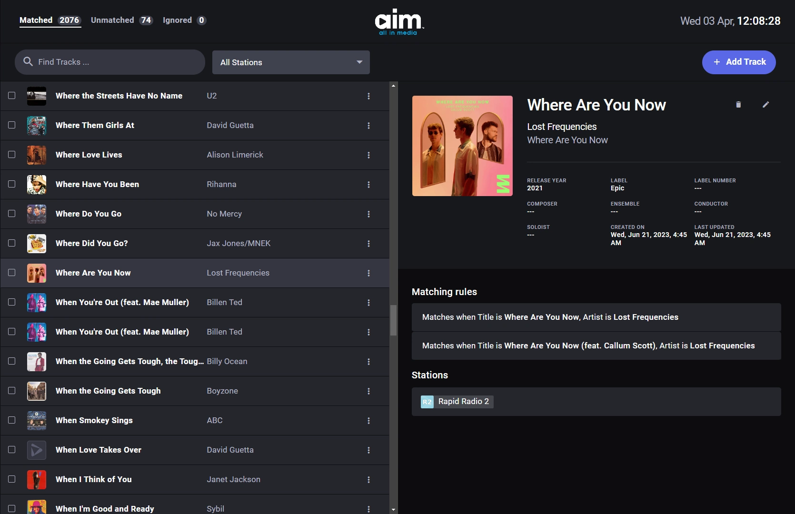Image resolution: width=795 pixels, height=514 pixels.
Task: Click the scroll up arrow of track list
Action: 393,86
